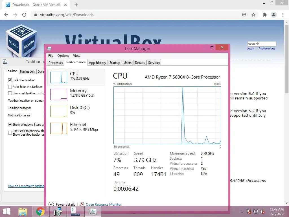The width and height of the screenshot is (289, 217).
Task: Click the VirtualBox search field
Action: pos(262,44)
